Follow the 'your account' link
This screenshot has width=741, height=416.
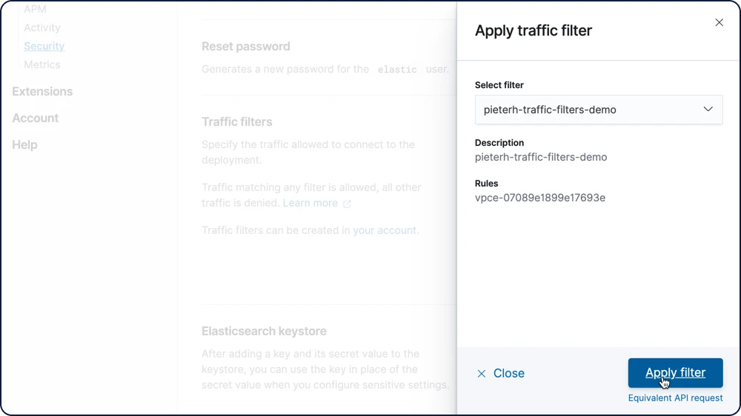pyautogui.click(x=384, y=230)
